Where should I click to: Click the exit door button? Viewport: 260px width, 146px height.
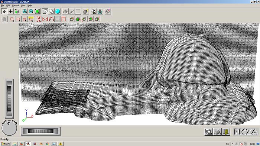tap(226, 132)
